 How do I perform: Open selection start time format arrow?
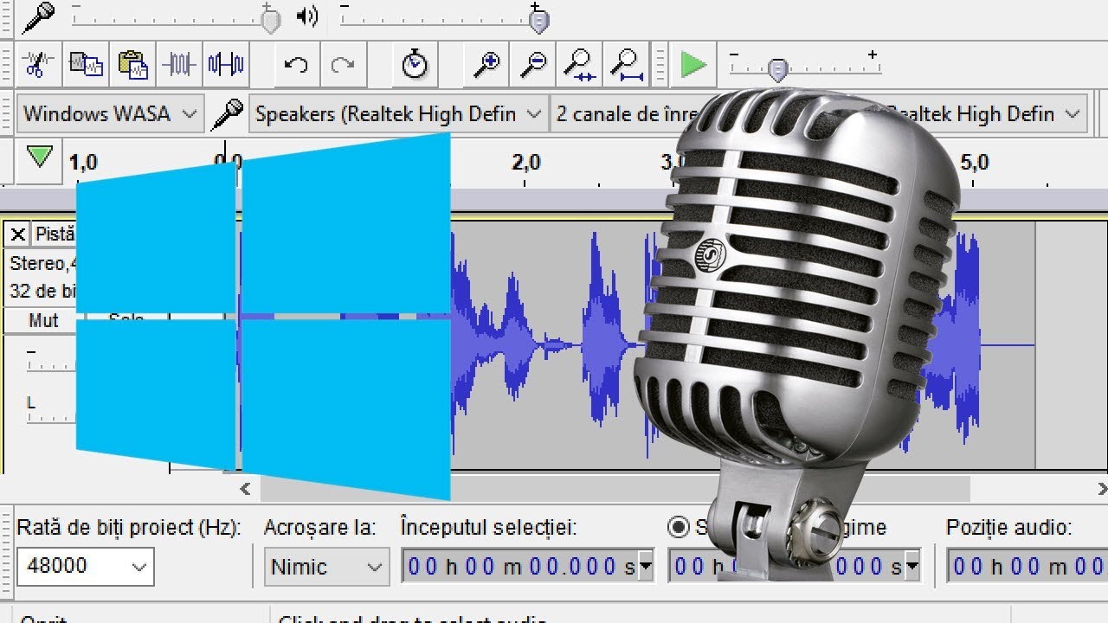click(646, 567)
